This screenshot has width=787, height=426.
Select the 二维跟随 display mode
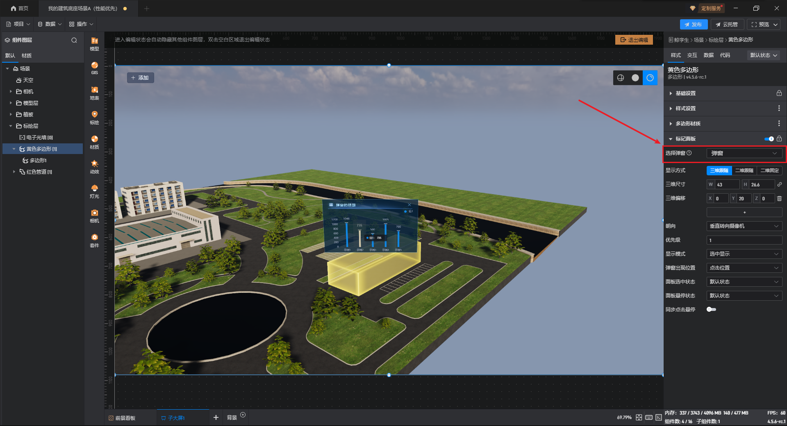[x=744, y=170]
